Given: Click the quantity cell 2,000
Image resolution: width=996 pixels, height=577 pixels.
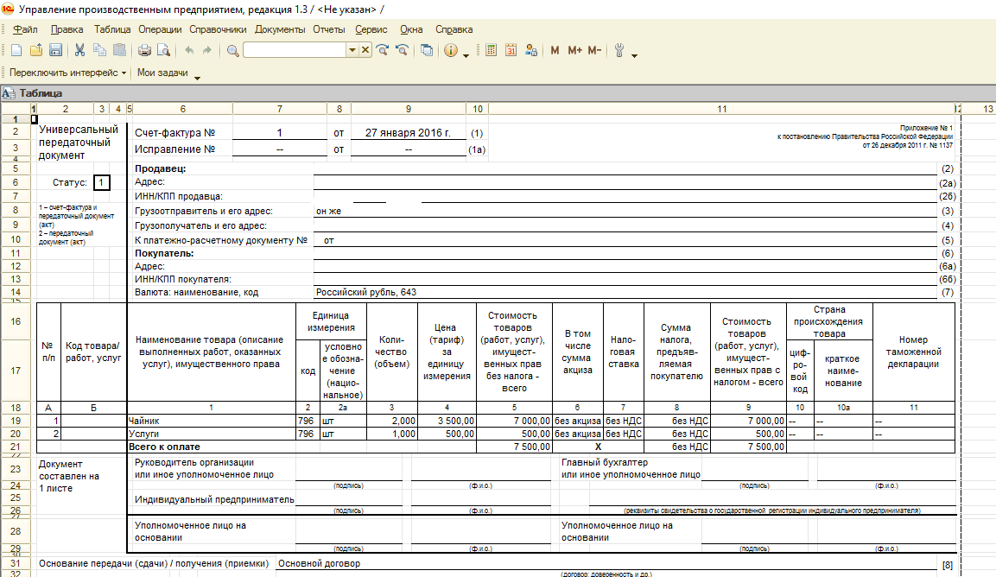Looking at the screenshot, I should point(391,421).
